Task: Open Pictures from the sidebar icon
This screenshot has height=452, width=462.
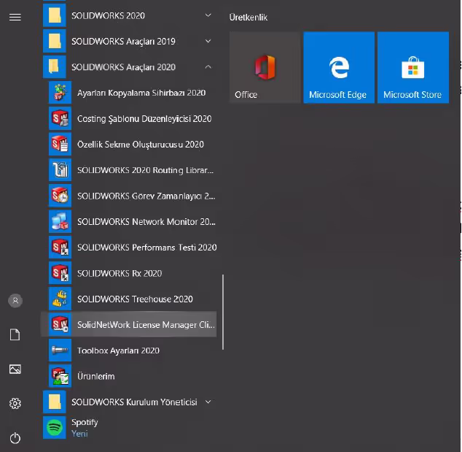Action: [15, 369]
